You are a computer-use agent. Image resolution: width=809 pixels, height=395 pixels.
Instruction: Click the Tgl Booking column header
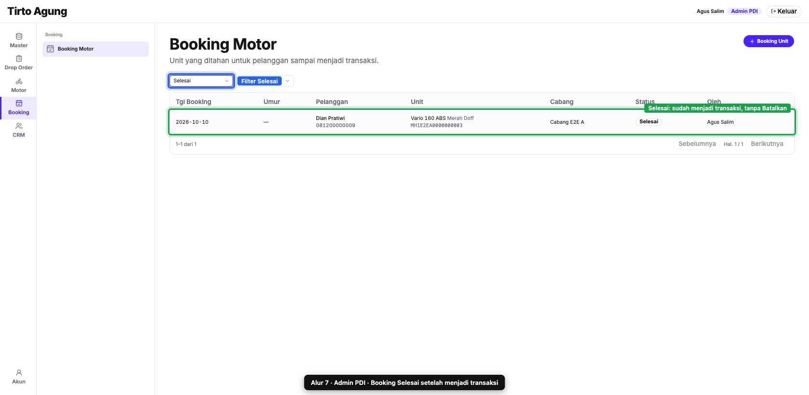pyautogui.click(x=194, y=102)
